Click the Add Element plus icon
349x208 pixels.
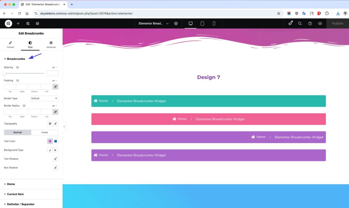click(18, 24)
